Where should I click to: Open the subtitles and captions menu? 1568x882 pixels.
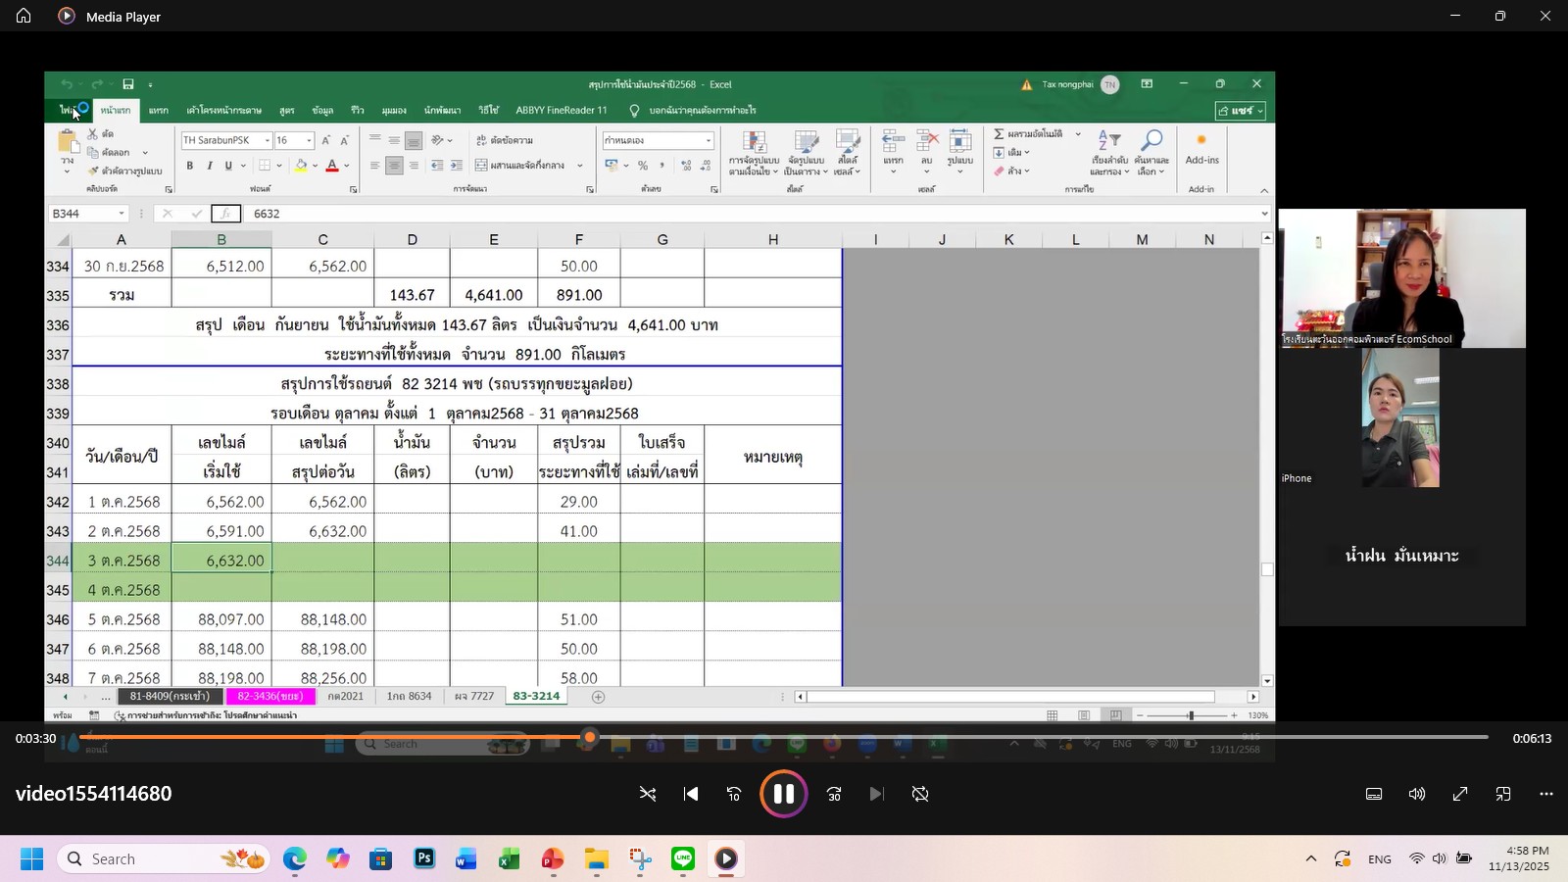[x=1374, y=794]
